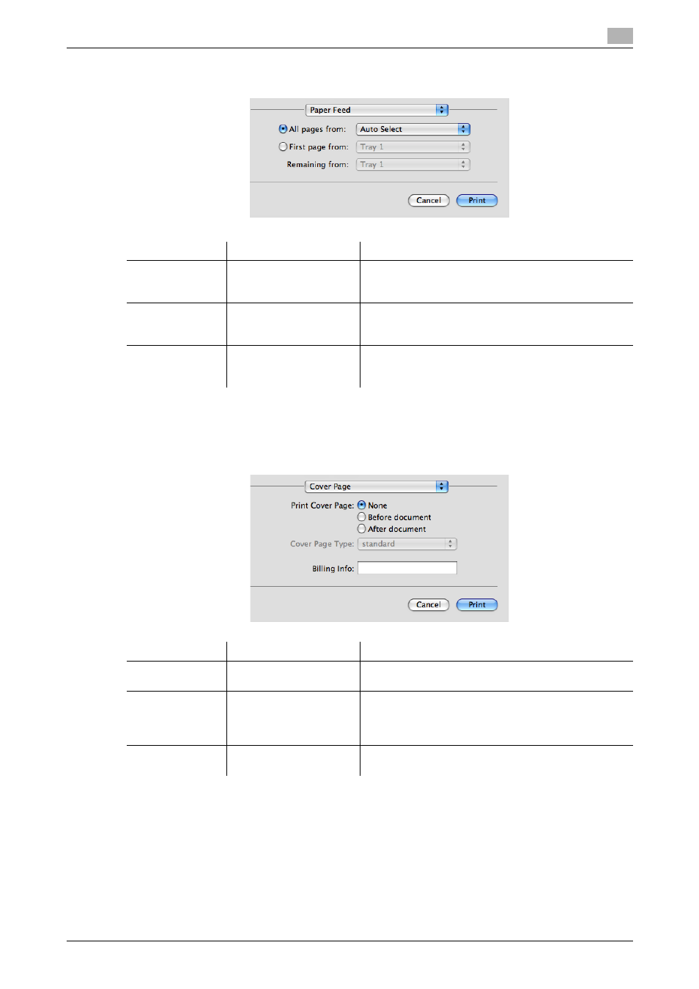Open the Cover Page Type standard dropdown
Viewport: 699px width, 989px height.
pyautogui.click(x=407, y=544)
